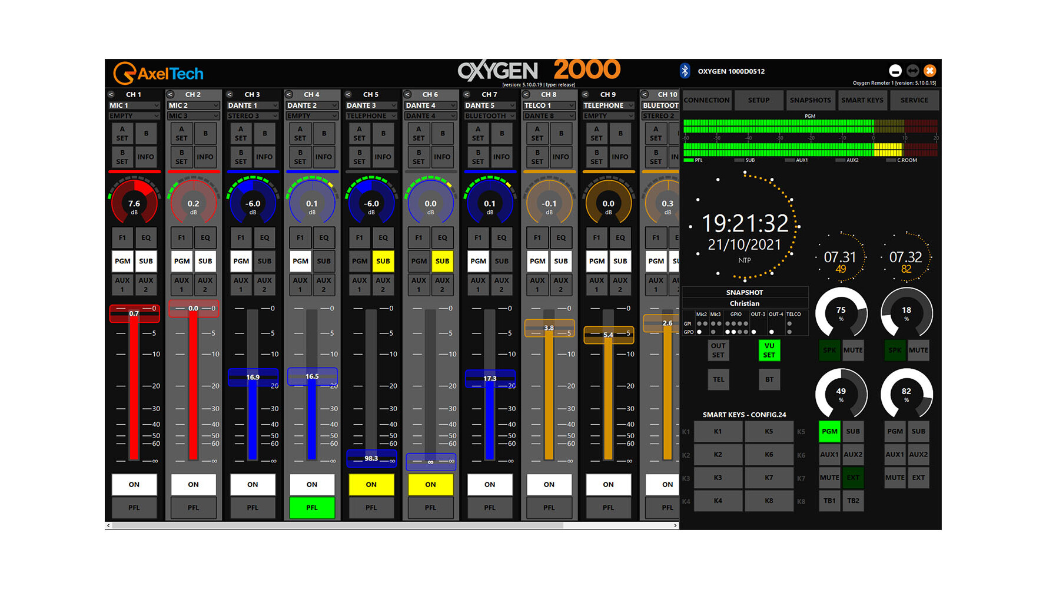Toggle the yellow SUB button on CH 6
Image resolution: width=1046 pixels, height=589 pixels.
pyautogui.click(x=442, y=261)
